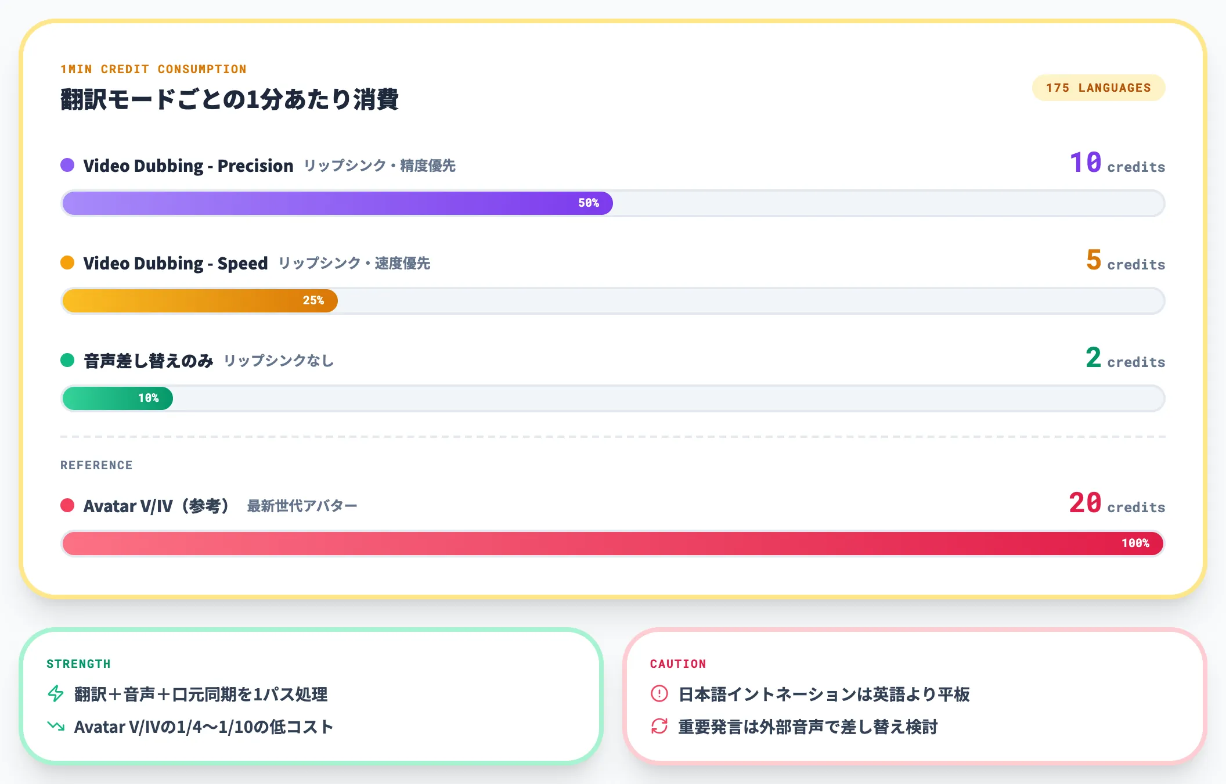Image resolution: width=1226 pixels, height=784 pixels.
Task: Click the STRENGTH card label
Action: pos(78,664)
